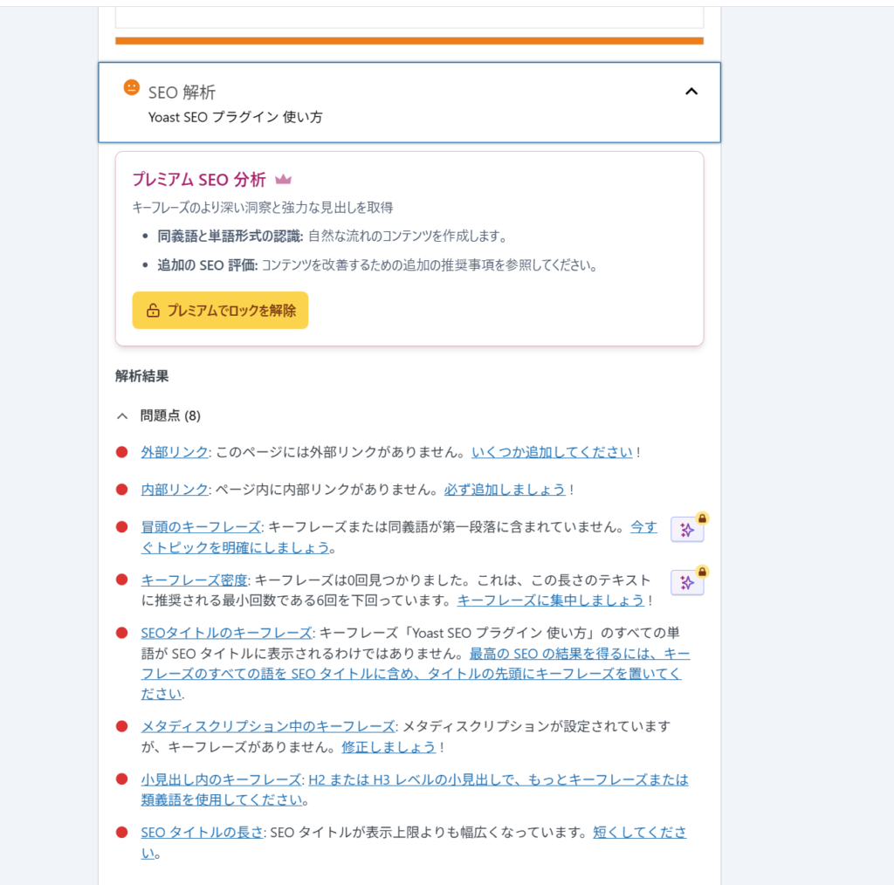This screenshot has height=885, width=894.
Task: Click the プレミアムでロックを解除 button
Action: coord(220,311)
